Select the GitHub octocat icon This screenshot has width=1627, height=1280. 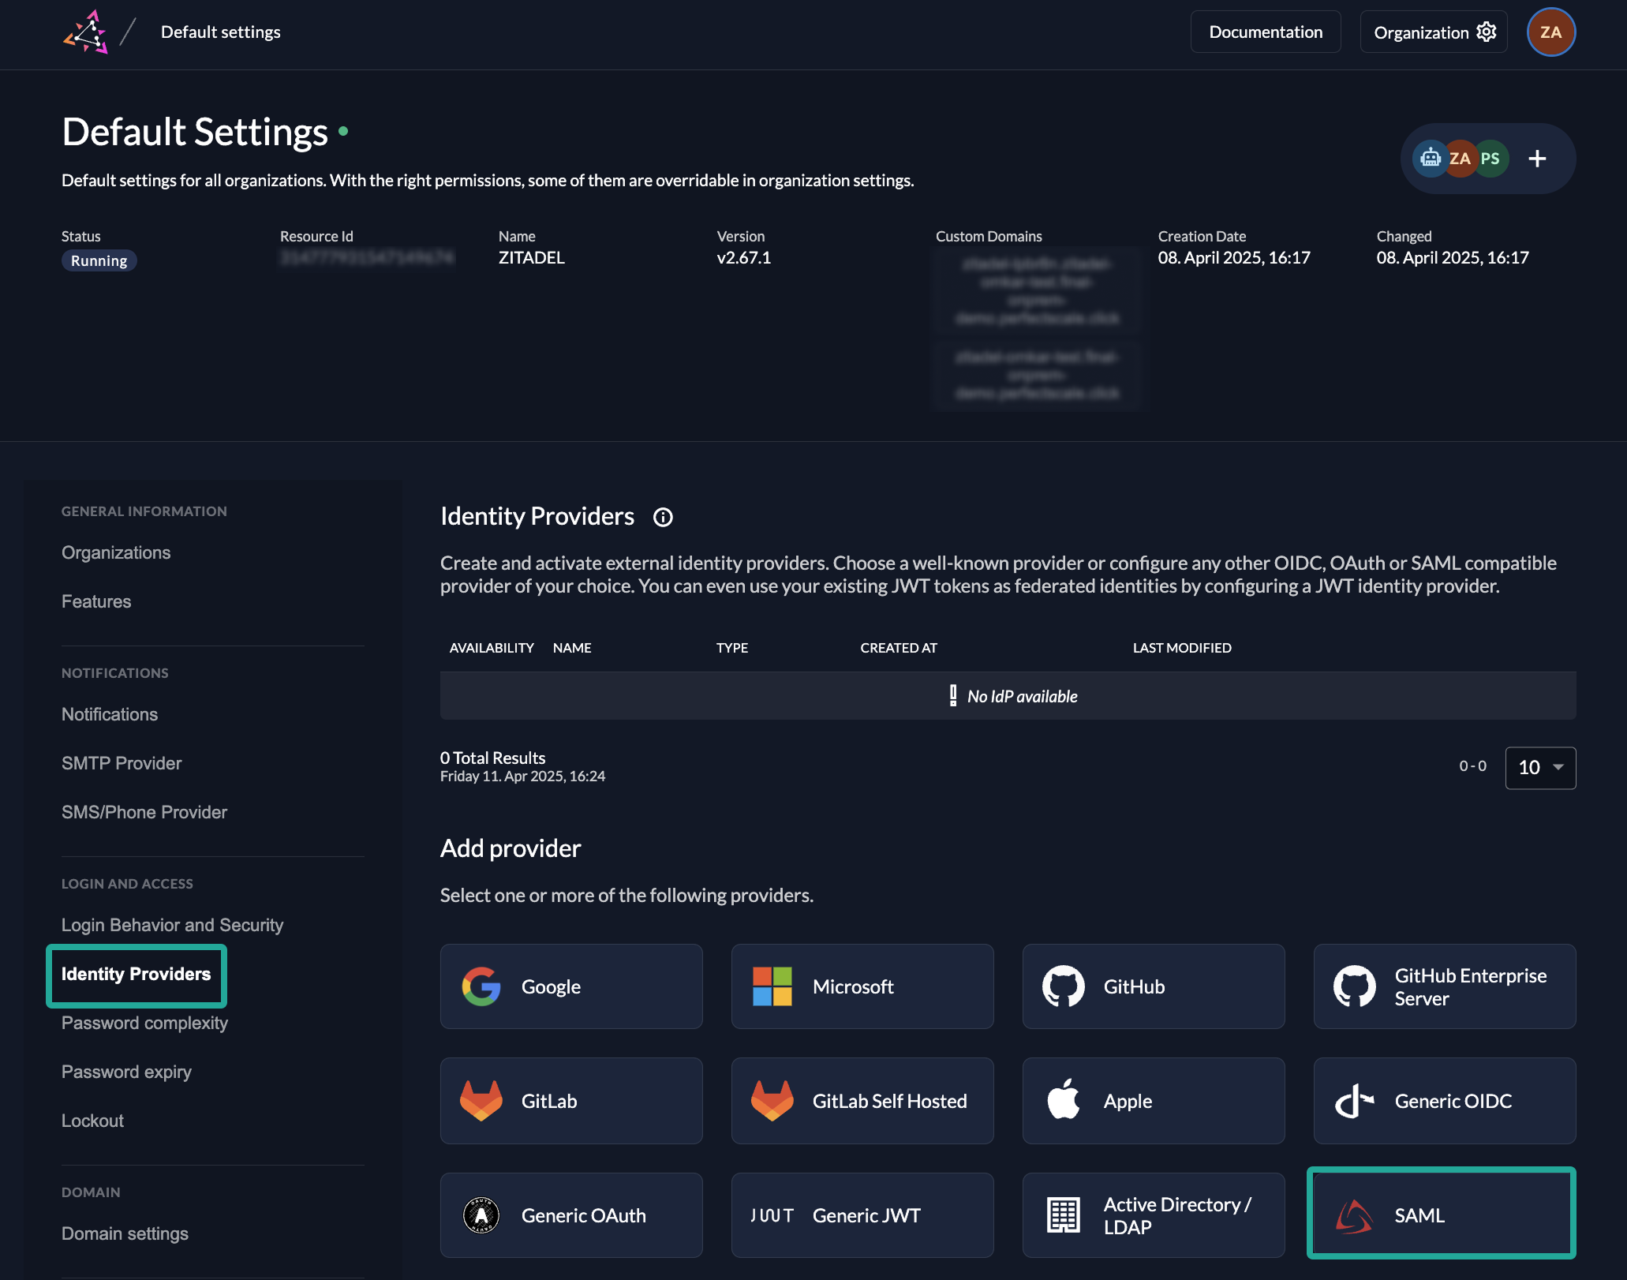[1064, 986]
